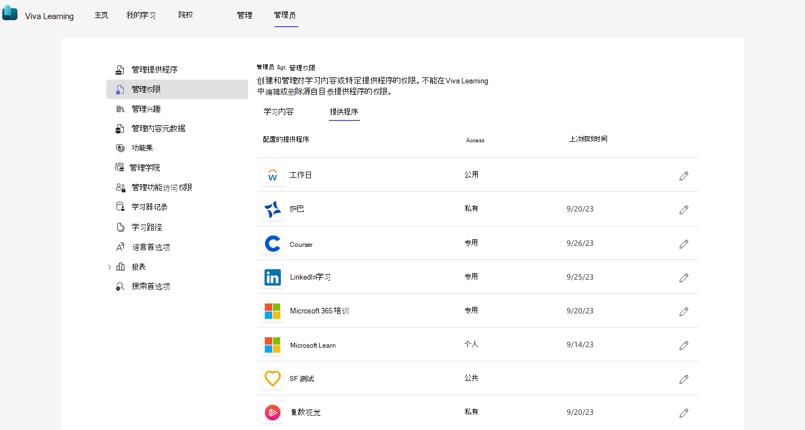Select the 管理员 top tab
Screen dimensions: 805x430
285,15
